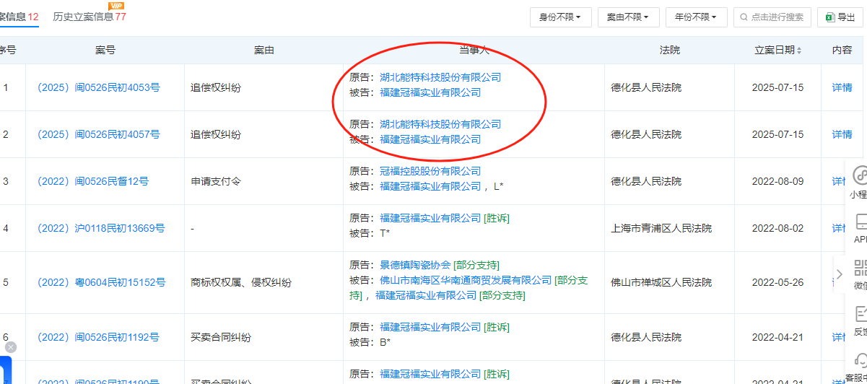
Task: Select the 商标权权属、侵权纠纷 cell
Action: pyautogui.click(x=241, y=283)
